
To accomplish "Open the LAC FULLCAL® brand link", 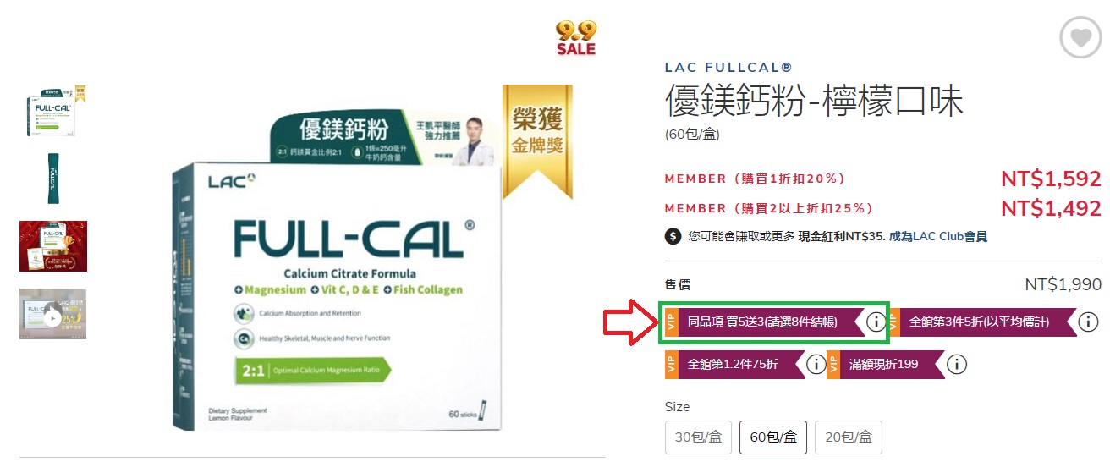I will 728,68.
